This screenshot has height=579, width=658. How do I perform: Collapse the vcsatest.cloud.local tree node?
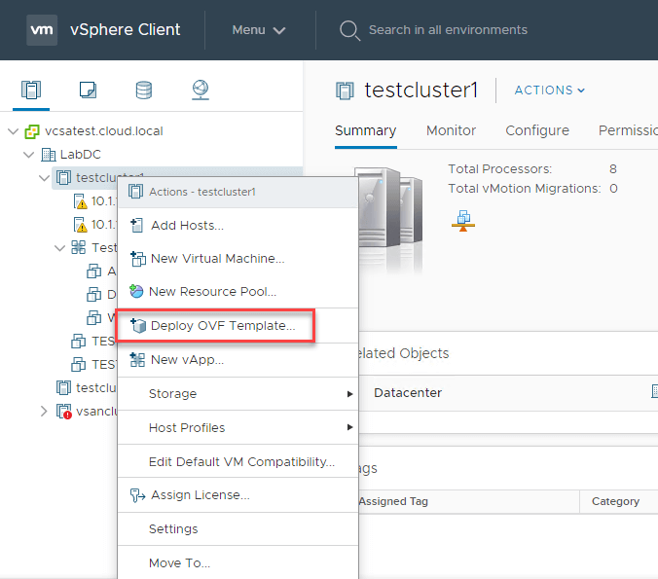[x=14, y=131]
